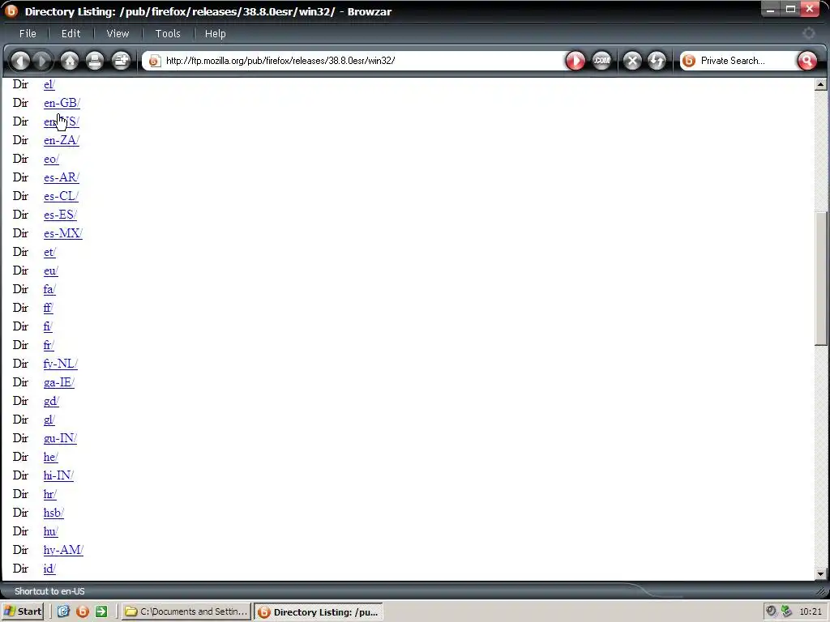
Task: Open the ga-IE/ directory link
Action: 58,382
